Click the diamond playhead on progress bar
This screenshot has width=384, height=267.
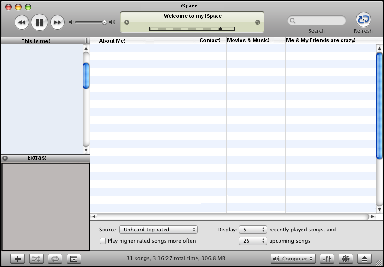pos(220,29)
